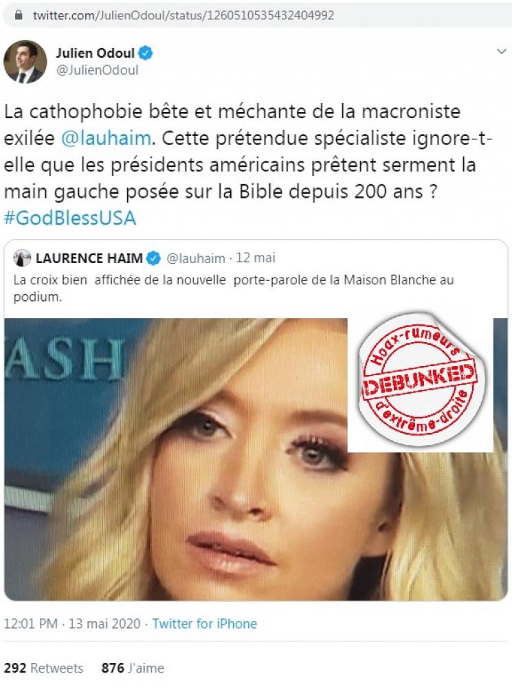Open Julien Odoul's profile avatar
Image resolution: width=512 pixels, height=687 pixels.
[x=25, y=62]
